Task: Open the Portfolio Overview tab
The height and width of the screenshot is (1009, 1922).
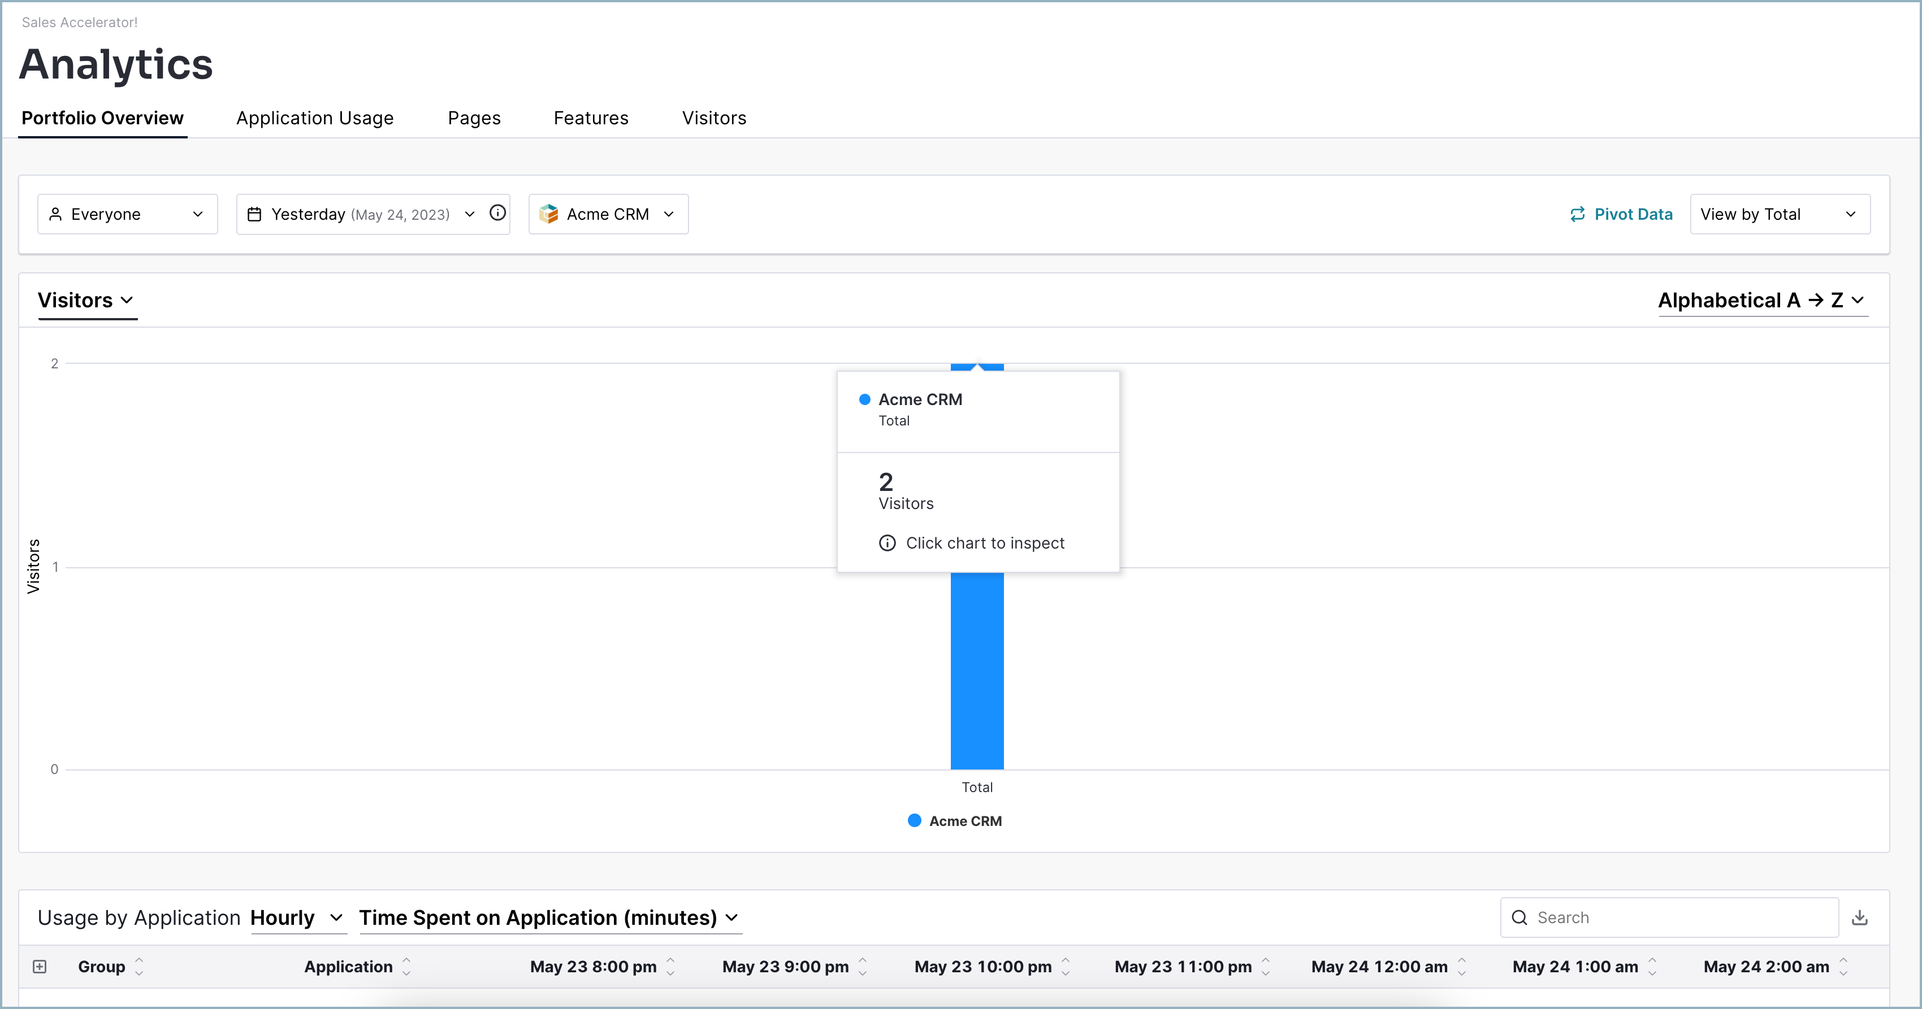Action: [x=102, y=118]
